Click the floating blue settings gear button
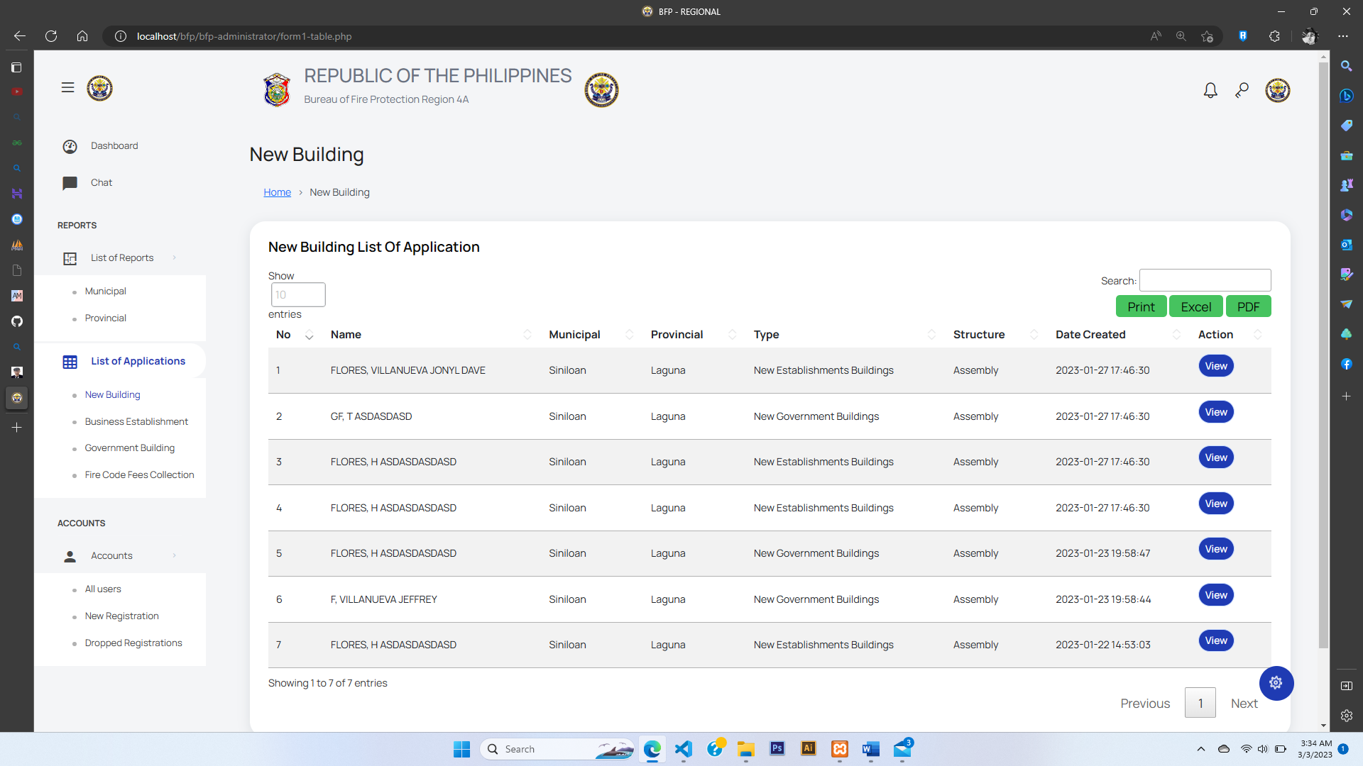The image size is (1363, 766). (x=1276, y=683)
